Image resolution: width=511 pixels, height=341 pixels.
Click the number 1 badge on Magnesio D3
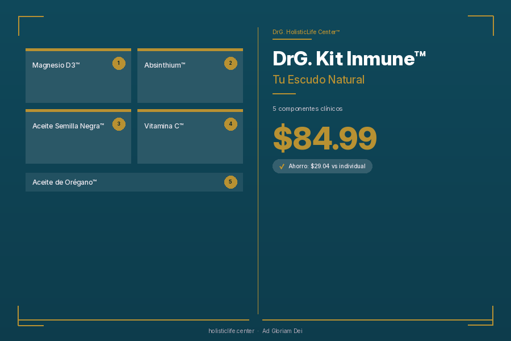point(119,63)
